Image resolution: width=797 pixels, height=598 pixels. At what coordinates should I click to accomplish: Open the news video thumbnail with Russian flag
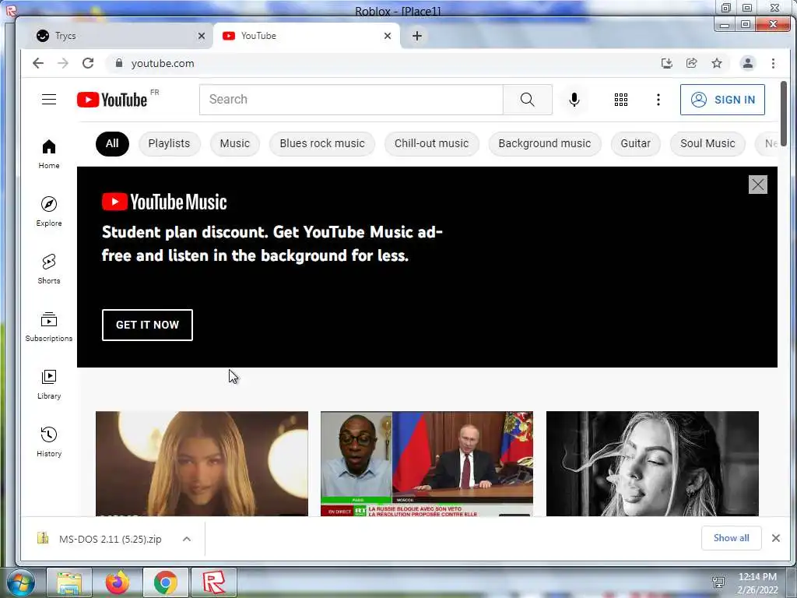[x=427, y=464]
